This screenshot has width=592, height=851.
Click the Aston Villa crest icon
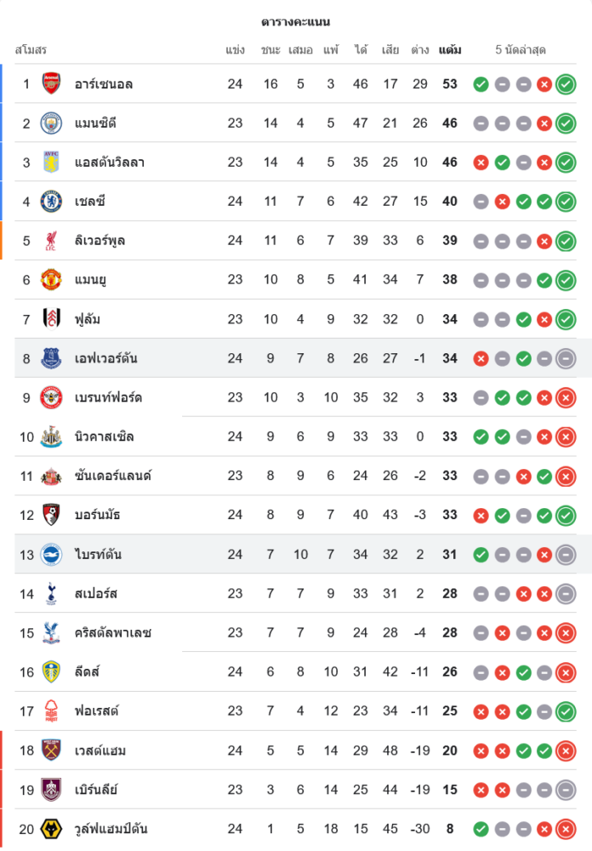pyautogui.click(x=52, y=162)
